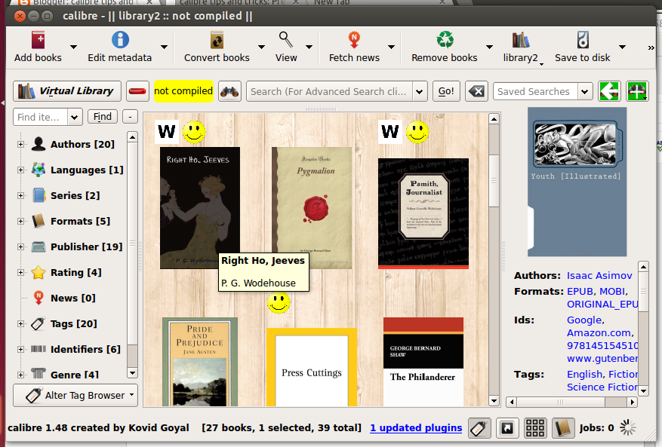Toggle book details icon in status bar

(x=563, y=428)
